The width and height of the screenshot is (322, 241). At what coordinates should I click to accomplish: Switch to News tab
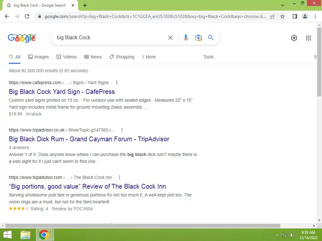(93, 57)
